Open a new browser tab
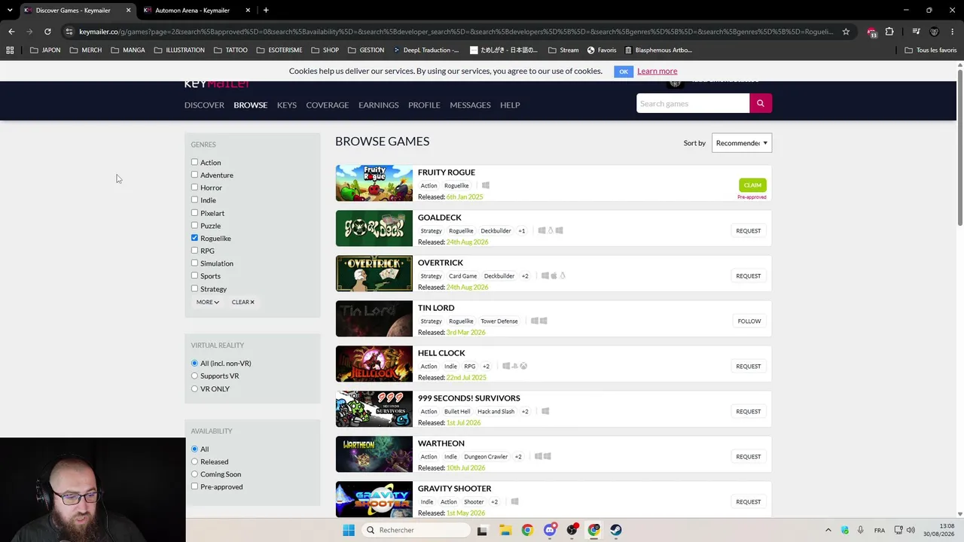Screen dimensions: 964x542 pos(266,10)
